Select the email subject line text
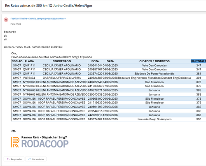The image size is (206, 166). [x=49, y=6]
